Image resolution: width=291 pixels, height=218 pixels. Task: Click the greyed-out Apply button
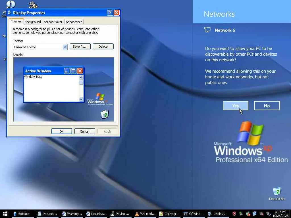point(108,131)
